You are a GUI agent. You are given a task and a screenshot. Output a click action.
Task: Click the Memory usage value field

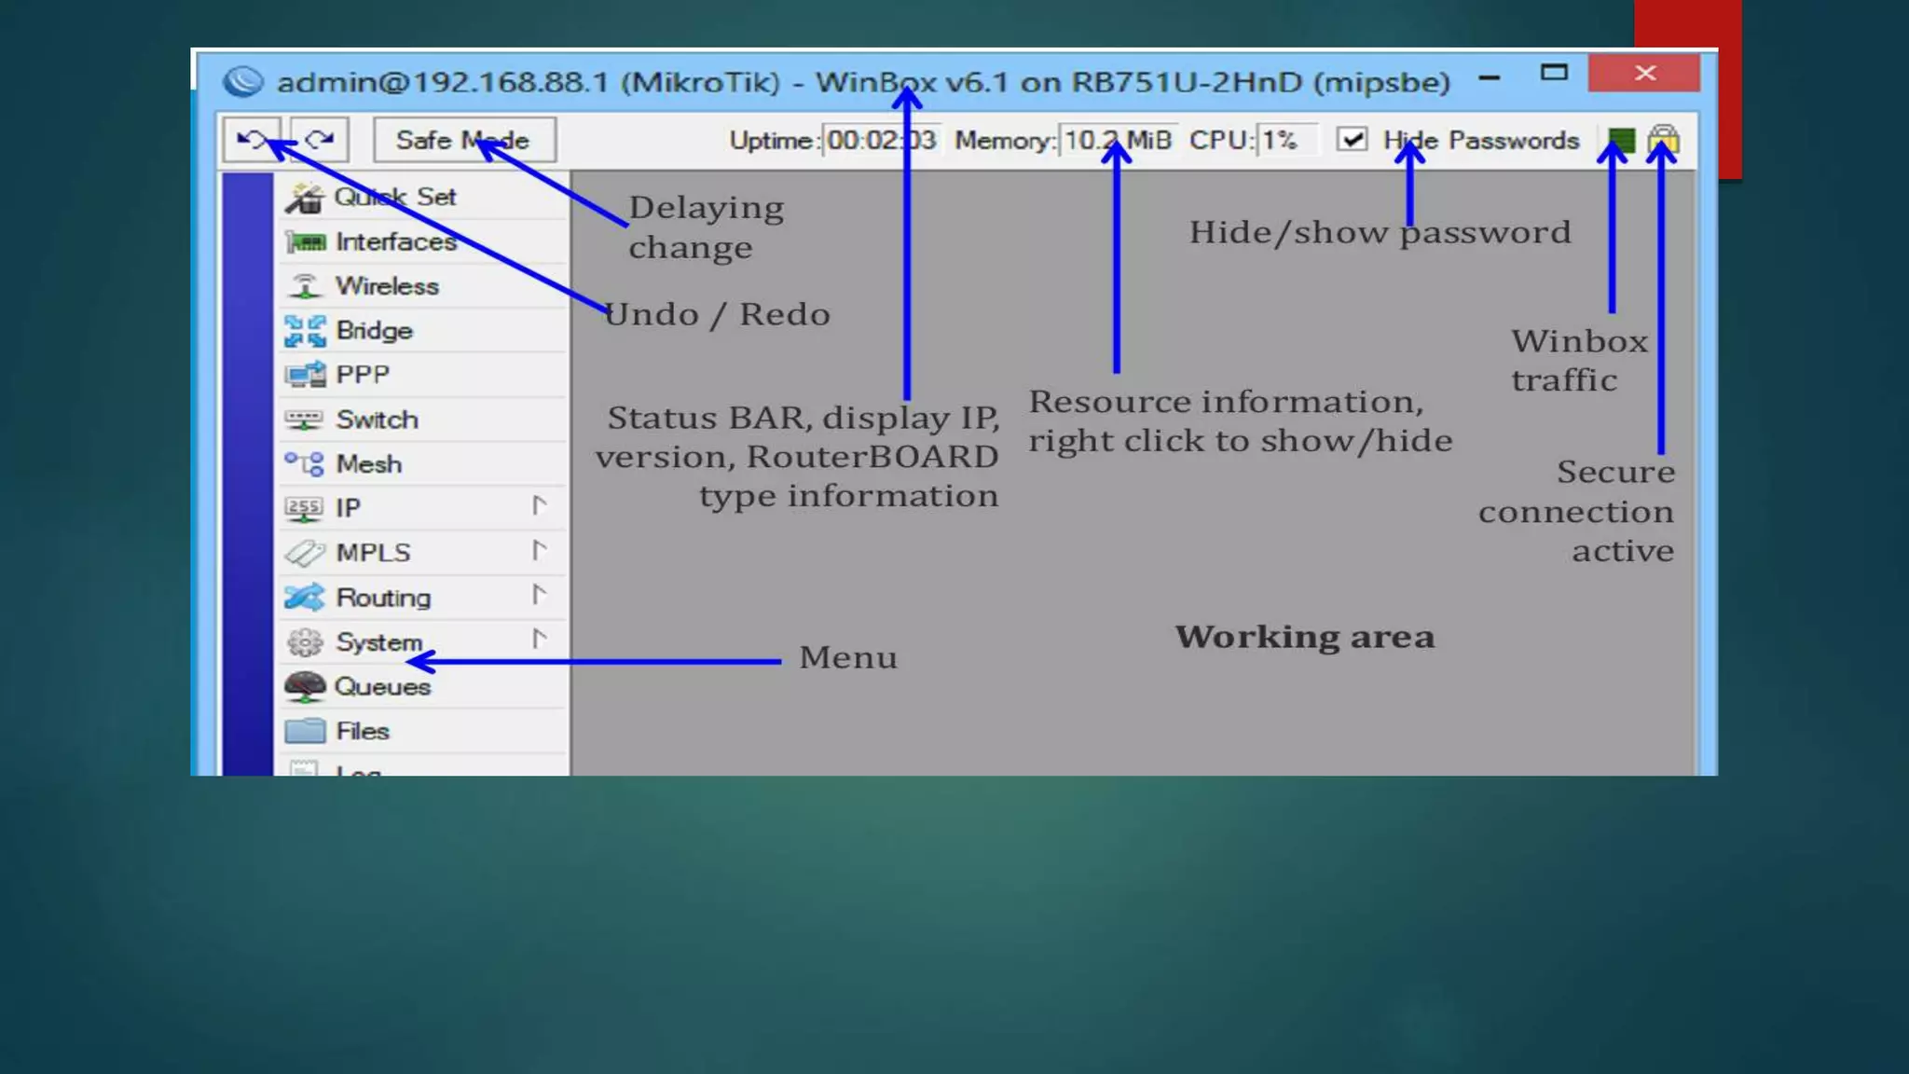click(1117, 141)
